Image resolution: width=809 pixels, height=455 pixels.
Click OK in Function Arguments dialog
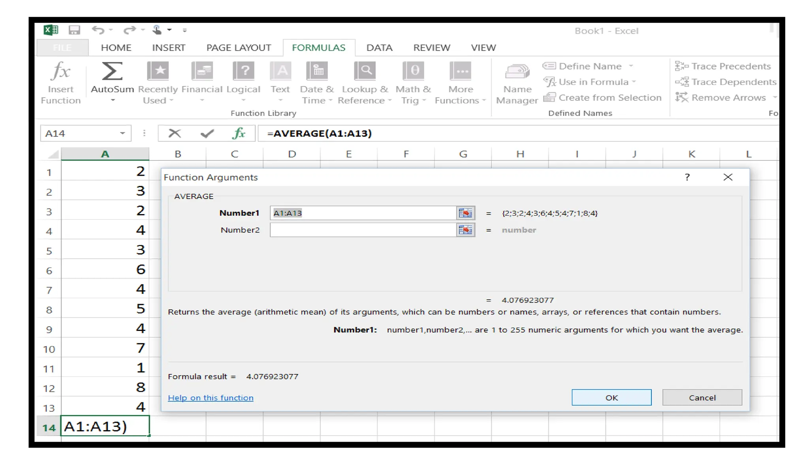[x=611, y=398]
